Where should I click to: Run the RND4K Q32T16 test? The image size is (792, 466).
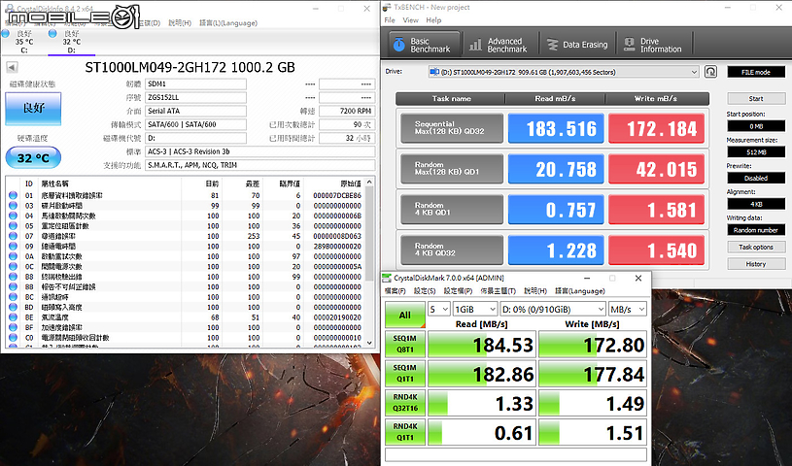405,402
